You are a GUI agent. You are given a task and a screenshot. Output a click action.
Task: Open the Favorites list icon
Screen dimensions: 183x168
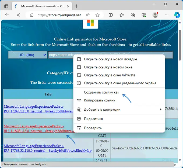[x=122, y=15]
